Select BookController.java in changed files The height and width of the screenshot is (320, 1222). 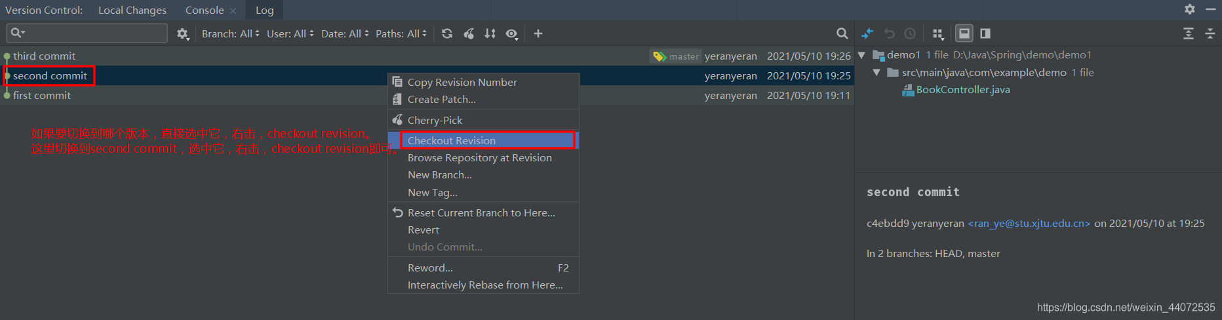(x=962, y=89)
